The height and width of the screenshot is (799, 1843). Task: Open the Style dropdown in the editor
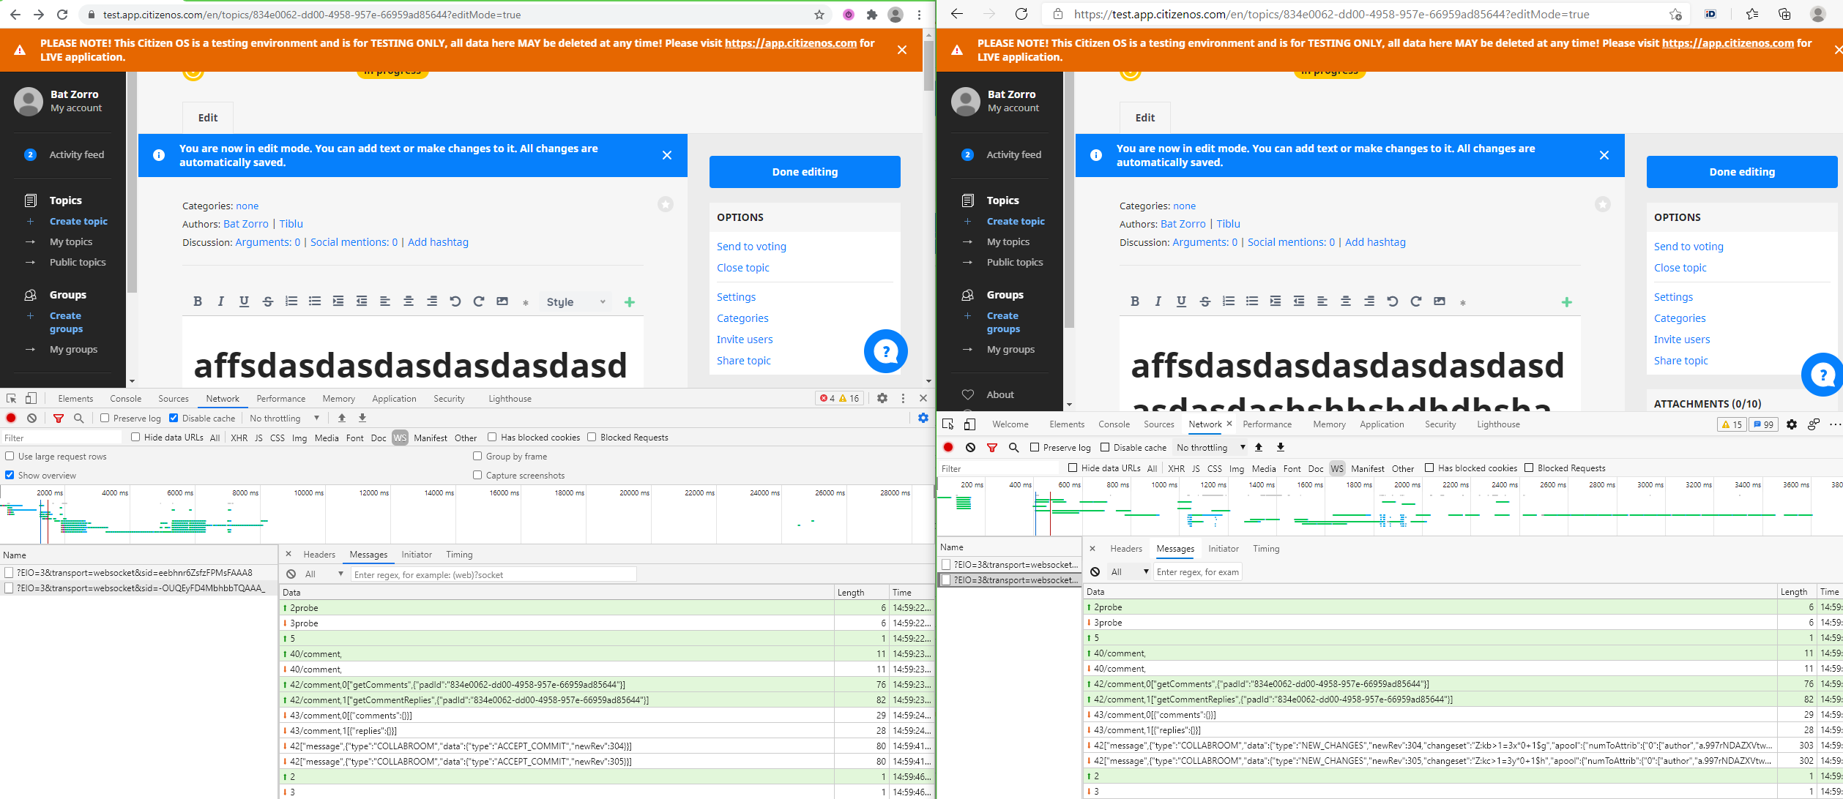pyautogui.click(x=576, y=301)
